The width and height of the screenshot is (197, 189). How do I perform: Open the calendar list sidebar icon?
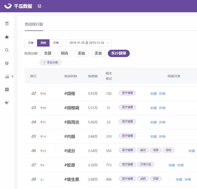coord(7,24)
